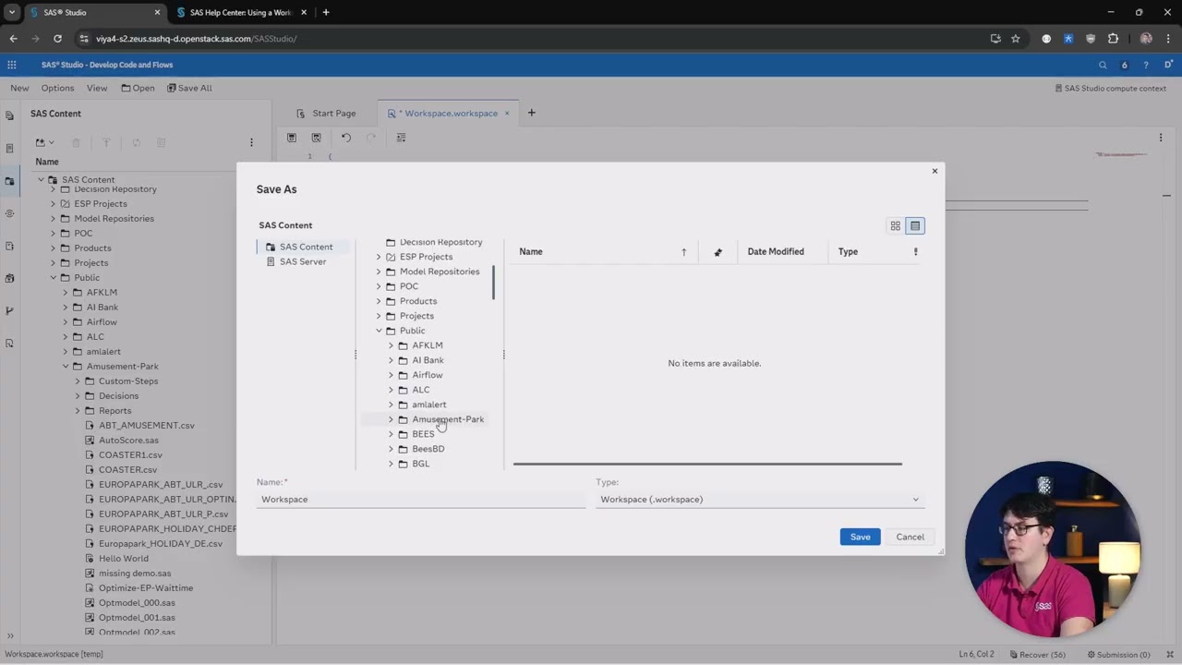
Task: Open the New menu
Action: coord(19,88)
